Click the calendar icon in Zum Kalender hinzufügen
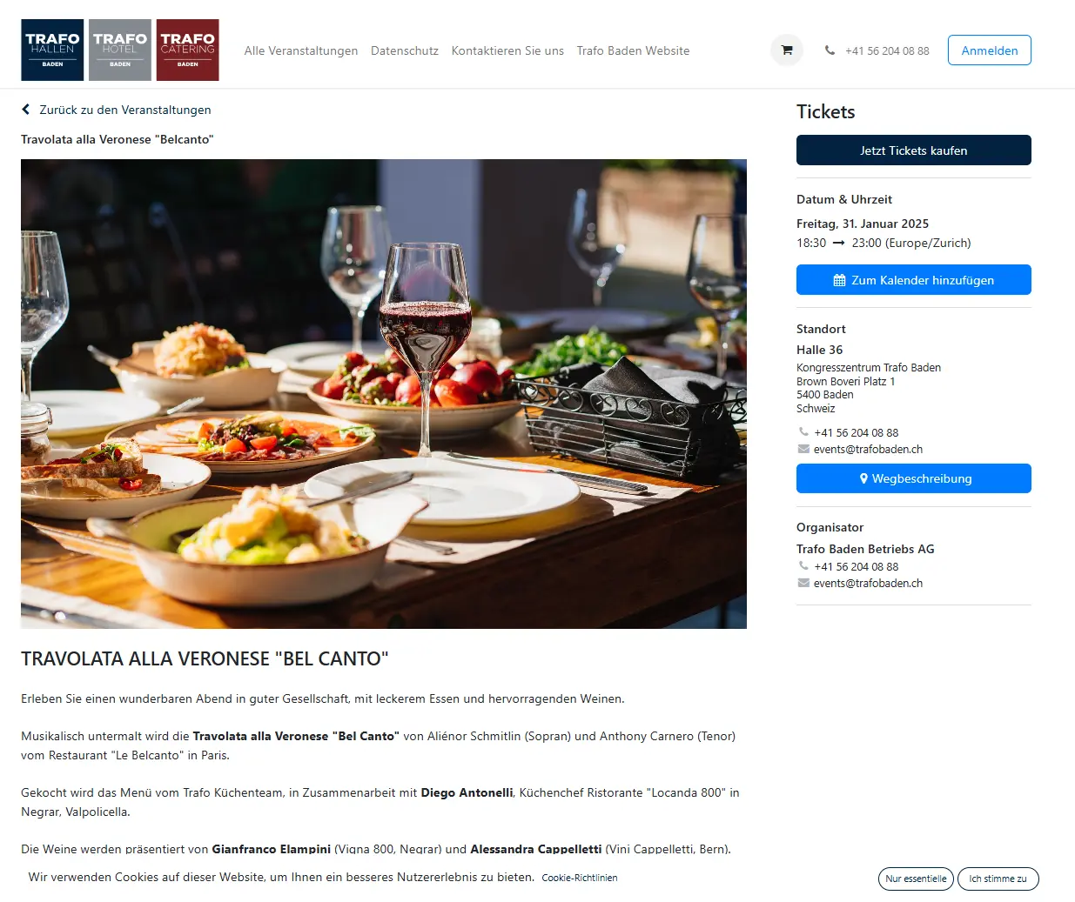The width and height of the screenshot is (1075, 902). (x=840, y=280)
